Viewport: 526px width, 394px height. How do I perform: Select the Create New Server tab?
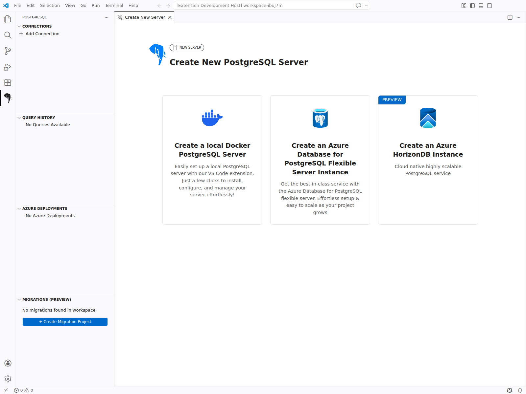coord(145,17)
